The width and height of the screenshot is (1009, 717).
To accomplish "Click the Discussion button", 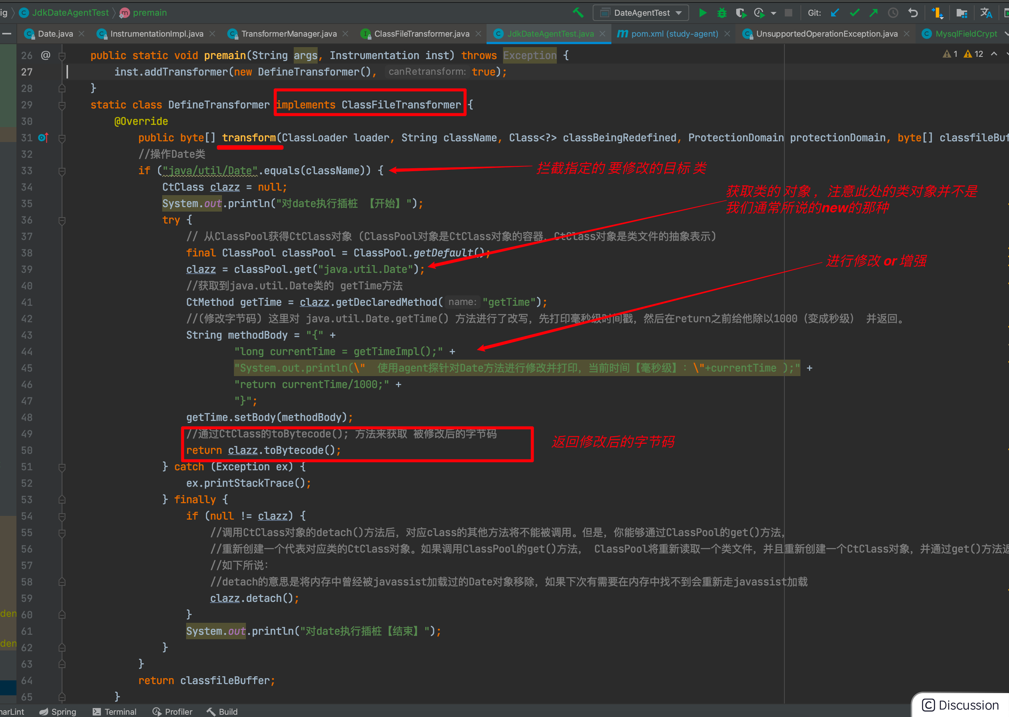I will [x=960, y=705].
